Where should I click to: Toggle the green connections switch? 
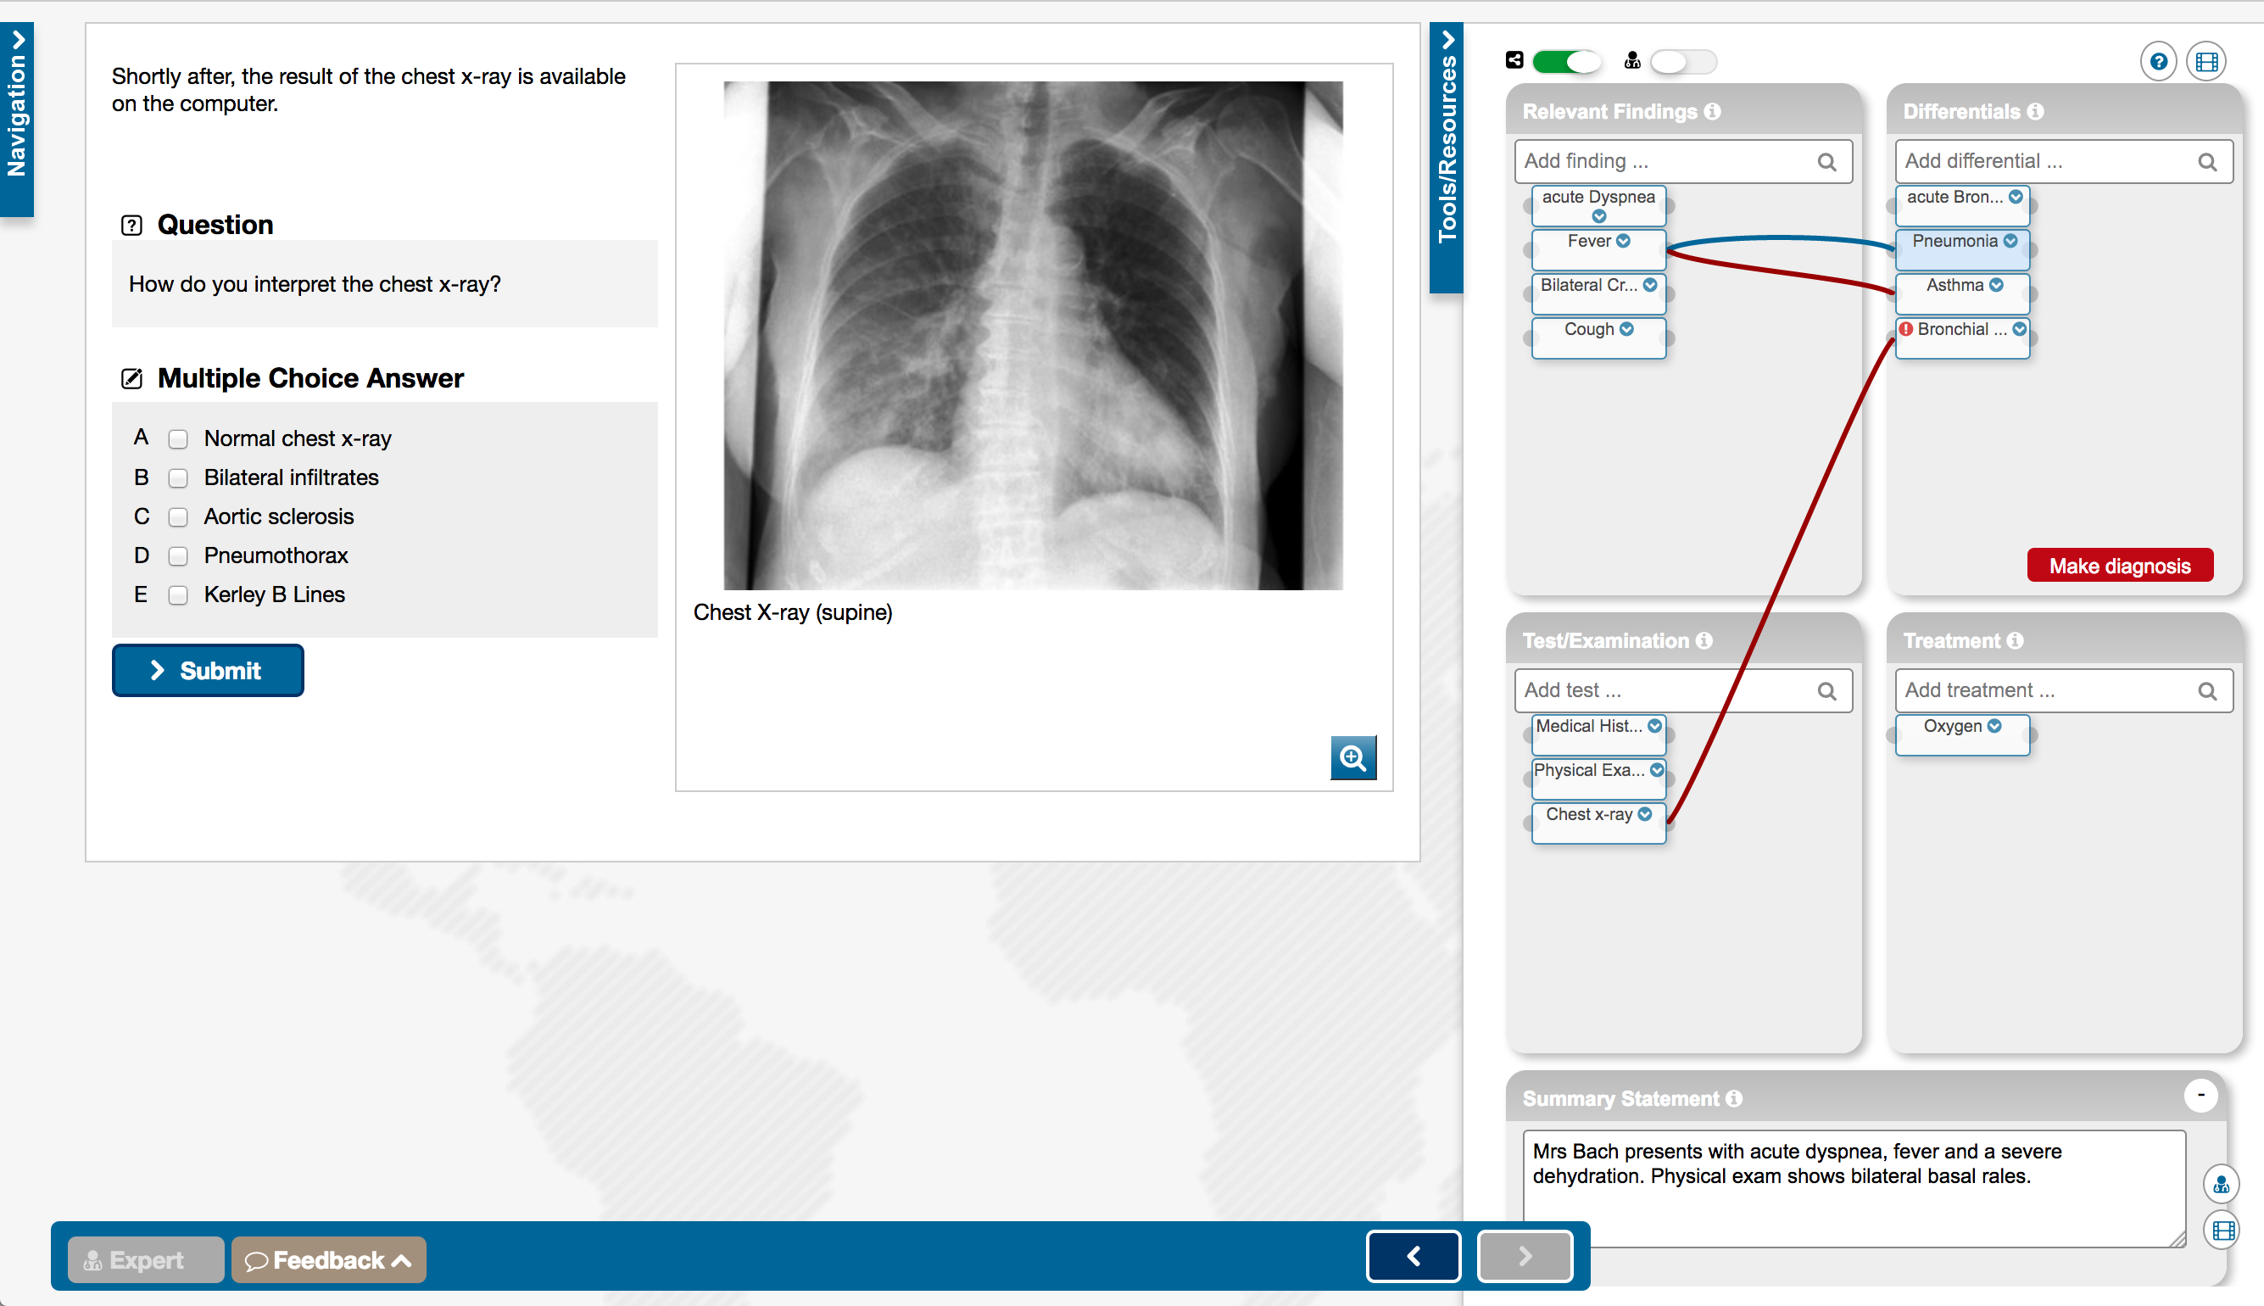tap(1565, 61)
